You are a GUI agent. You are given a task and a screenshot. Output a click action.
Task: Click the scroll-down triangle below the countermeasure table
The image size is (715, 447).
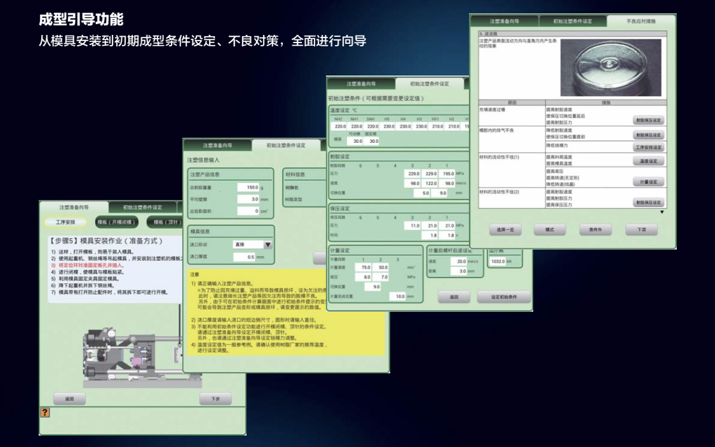pos(662,213)
